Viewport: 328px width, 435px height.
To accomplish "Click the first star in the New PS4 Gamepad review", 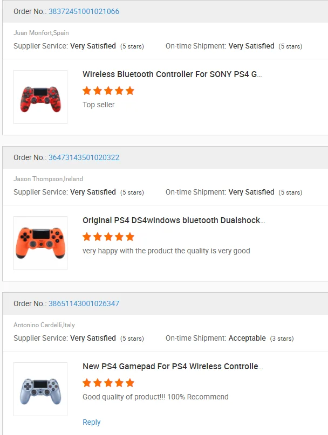I will coord(87,383).
